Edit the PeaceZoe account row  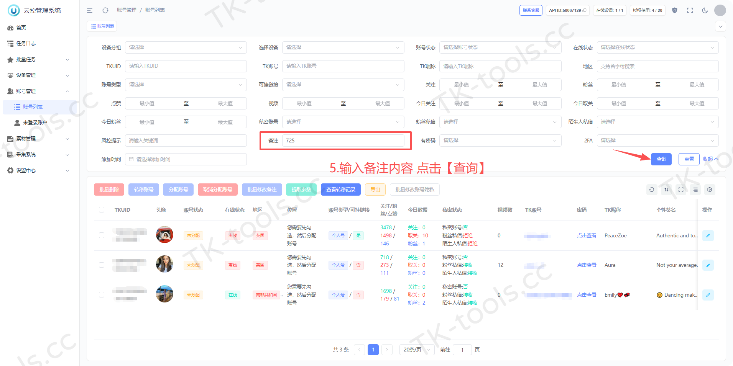pos(708,235)
